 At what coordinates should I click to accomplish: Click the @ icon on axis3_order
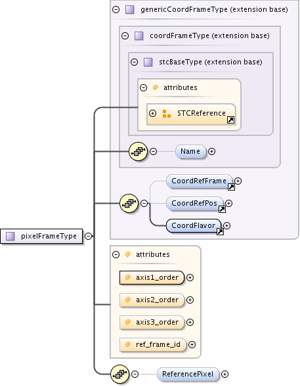pyautogui.click(x=128, y=322)
